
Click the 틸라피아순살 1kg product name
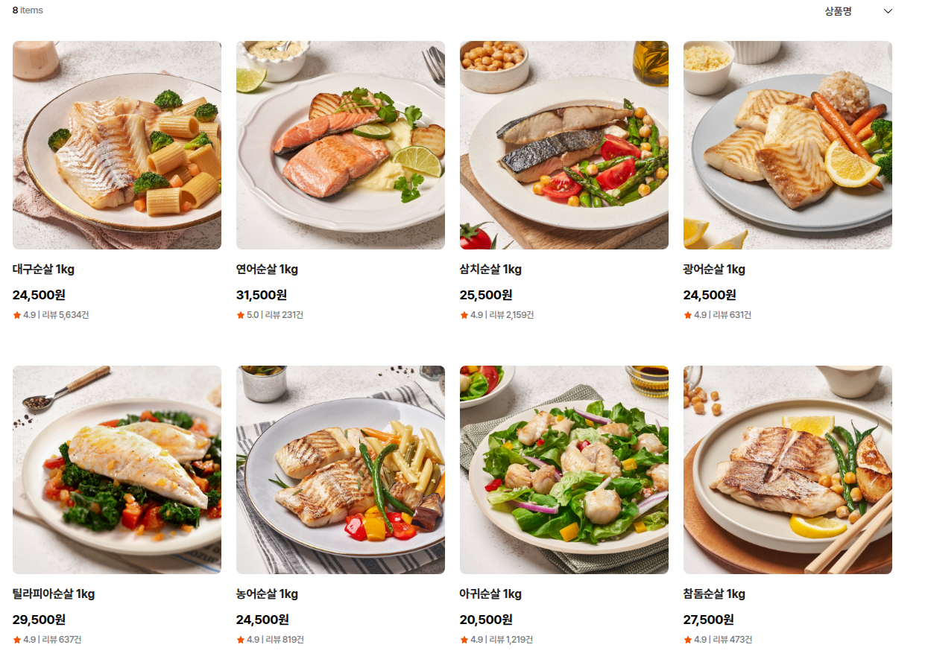(x=54, y=594)
